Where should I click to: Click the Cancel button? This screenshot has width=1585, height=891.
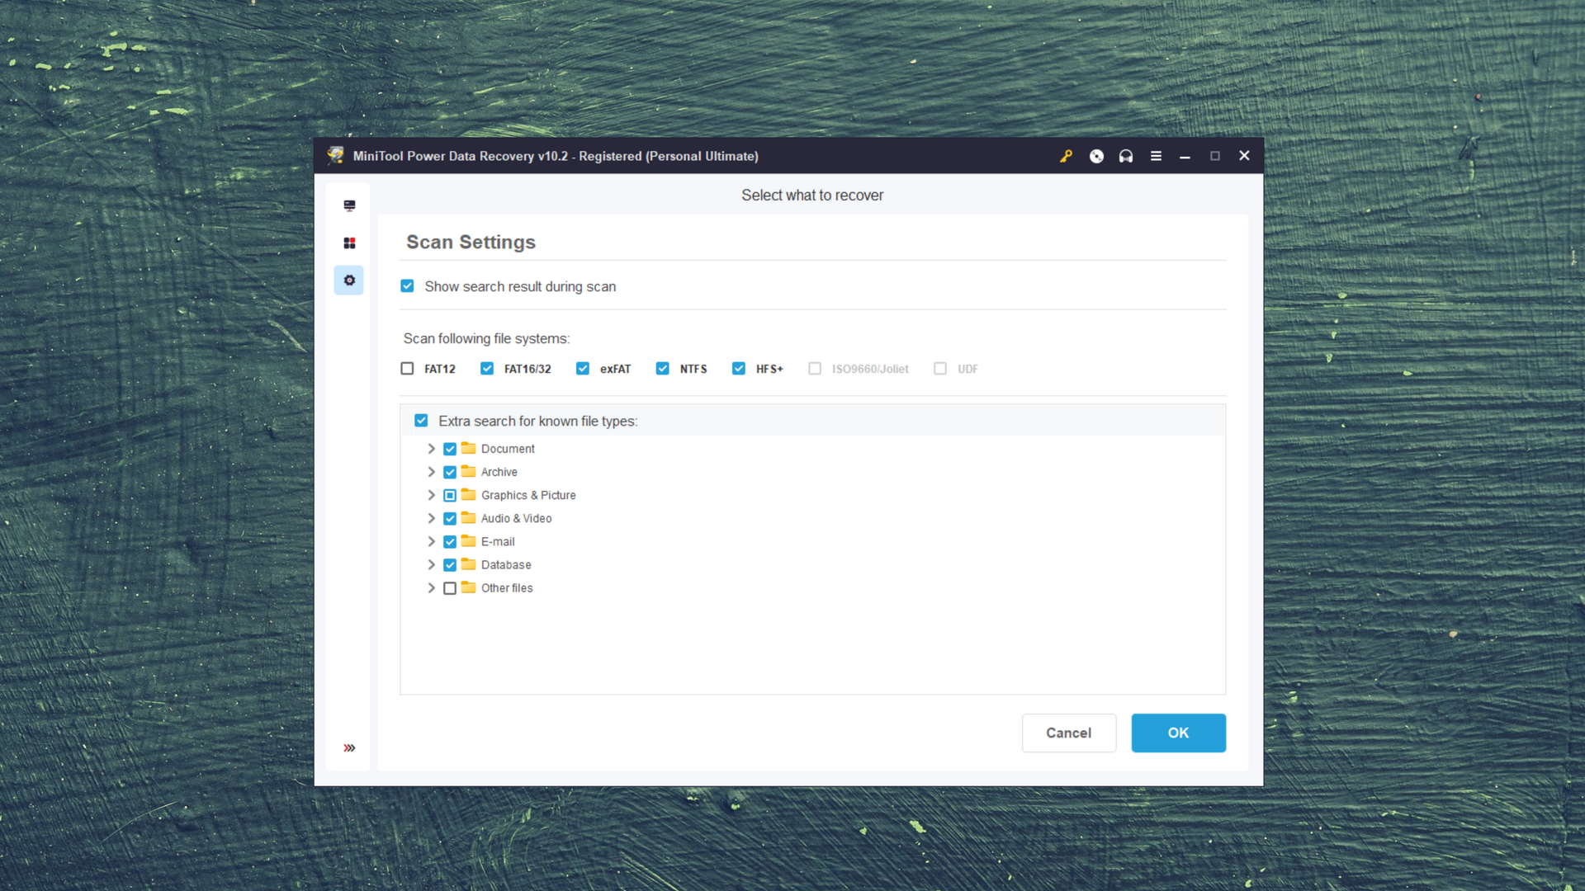click(1069, 733)
